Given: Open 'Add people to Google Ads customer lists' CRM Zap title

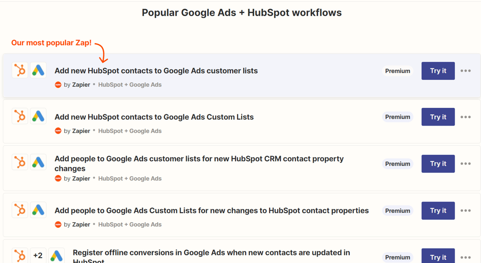Looking at the screenshot, I should (x=199, y=164).
